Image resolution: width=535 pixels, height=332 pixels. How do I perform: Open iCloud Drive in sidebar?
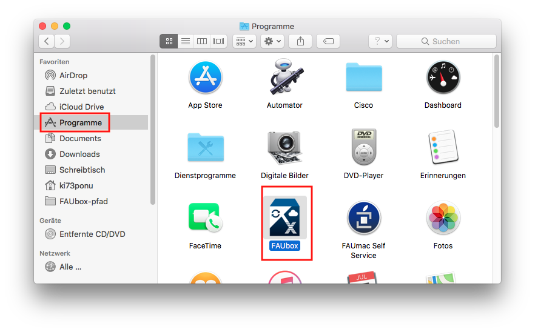(91, 107)
